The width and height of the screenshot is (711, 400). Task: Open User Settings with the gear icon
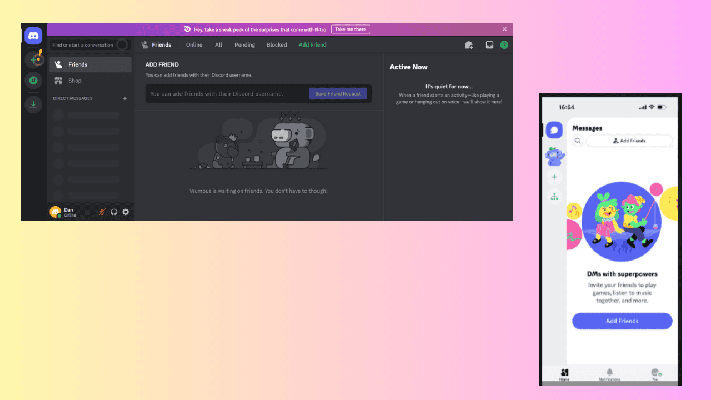[x=126, y=212]
